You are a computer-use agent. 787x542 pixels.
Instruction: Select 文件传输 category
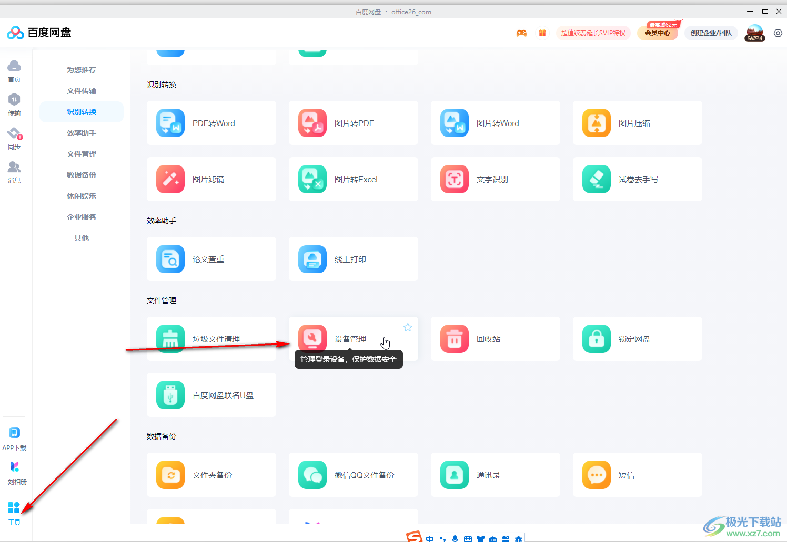pos(82,91)
